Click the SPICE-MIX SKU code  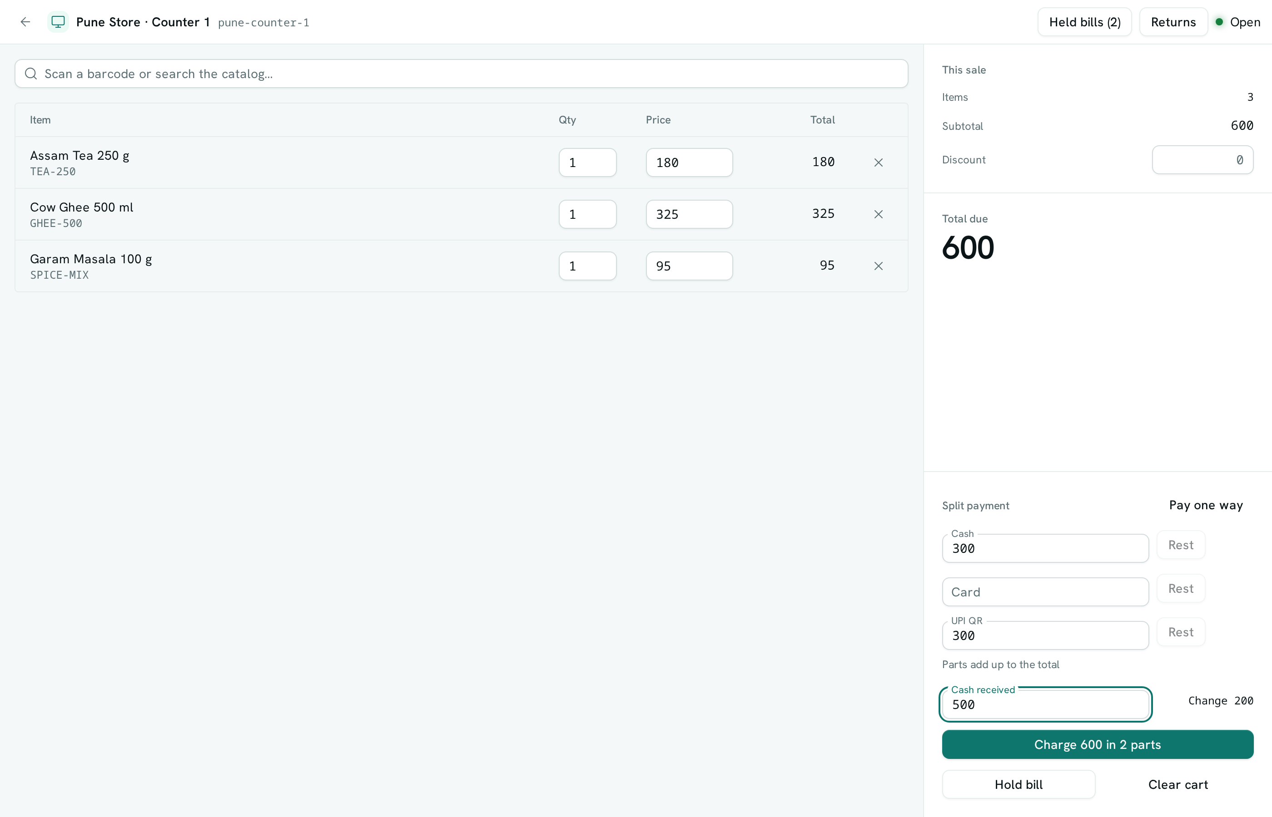pos(59,275)
